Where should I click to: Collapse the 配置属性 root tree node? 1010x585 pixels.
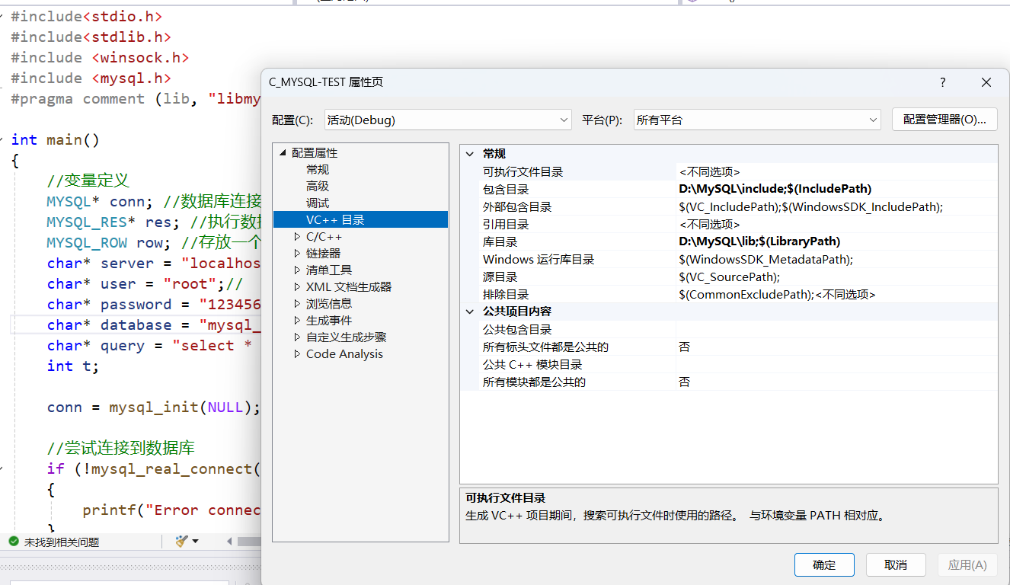pyautogui.click(x=283, y=152)
